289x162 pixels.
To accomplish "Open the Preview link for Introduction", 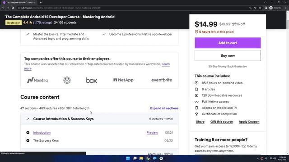I will 152,133.
